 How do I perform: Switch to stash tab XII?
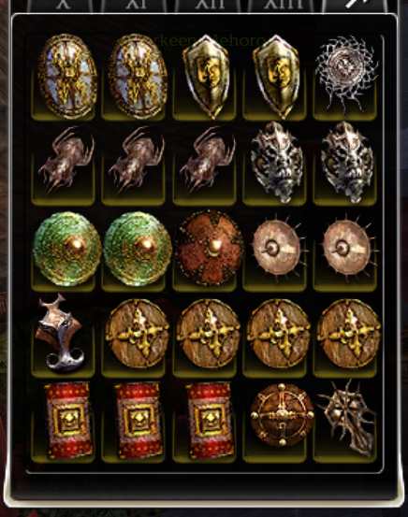click(x=211, y=5)
